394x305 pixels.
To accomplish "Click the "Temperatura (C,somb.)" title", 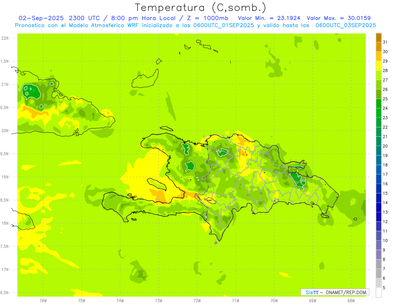I will 201,8.
